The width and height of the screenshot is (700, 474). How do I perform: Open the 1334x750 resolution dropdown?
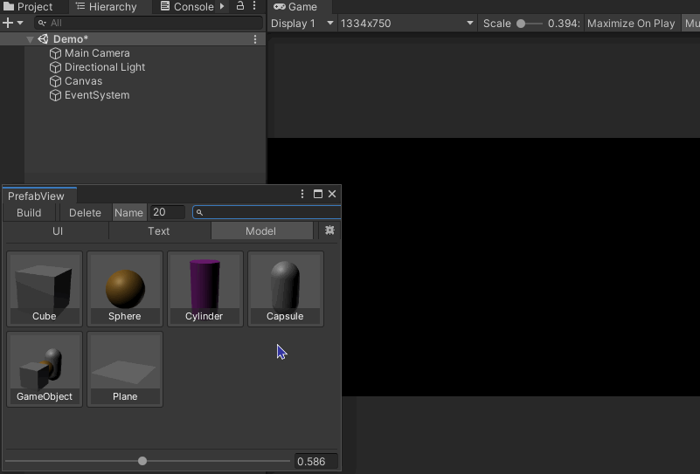(406, 24)
